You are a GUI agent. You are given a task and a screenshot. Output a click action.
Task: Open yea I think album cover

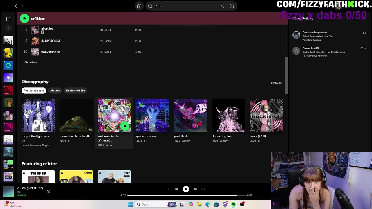click(190, 116)
